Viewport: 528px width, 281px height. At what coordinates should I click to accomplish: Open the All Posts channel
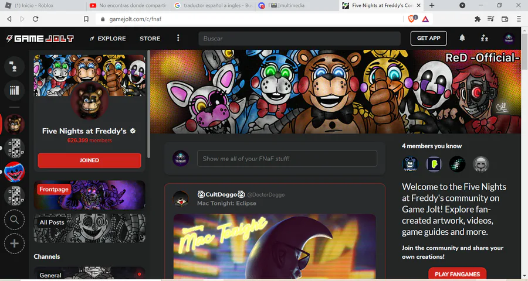[89, 228]
